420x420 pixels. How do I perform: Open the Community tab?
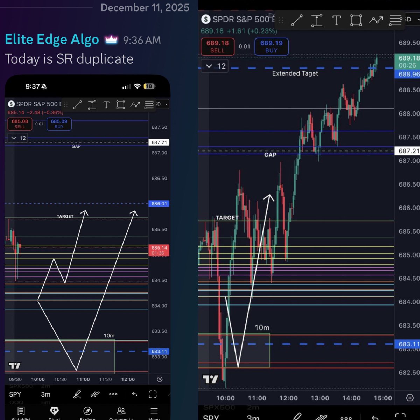pos(121,413)
